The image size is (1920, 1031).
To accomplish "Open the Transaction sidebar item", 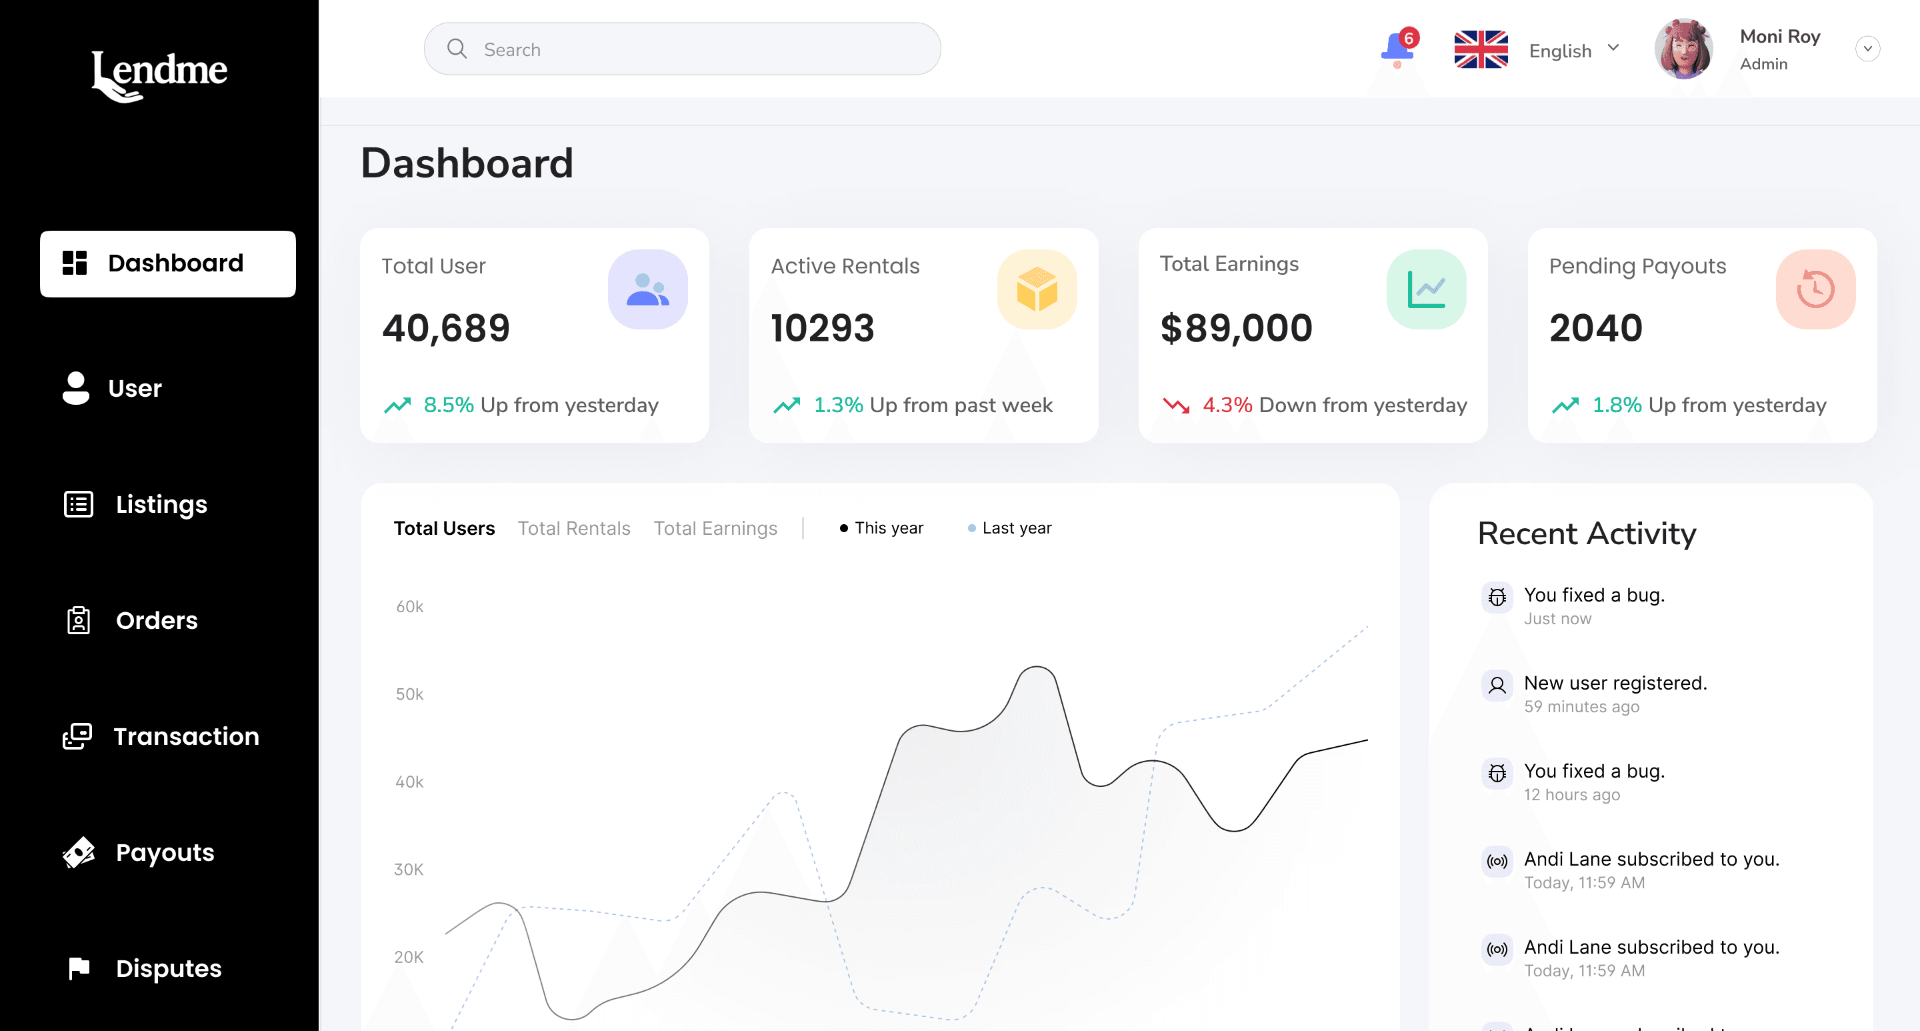I will pyautogui.click(x=185, y=736).
